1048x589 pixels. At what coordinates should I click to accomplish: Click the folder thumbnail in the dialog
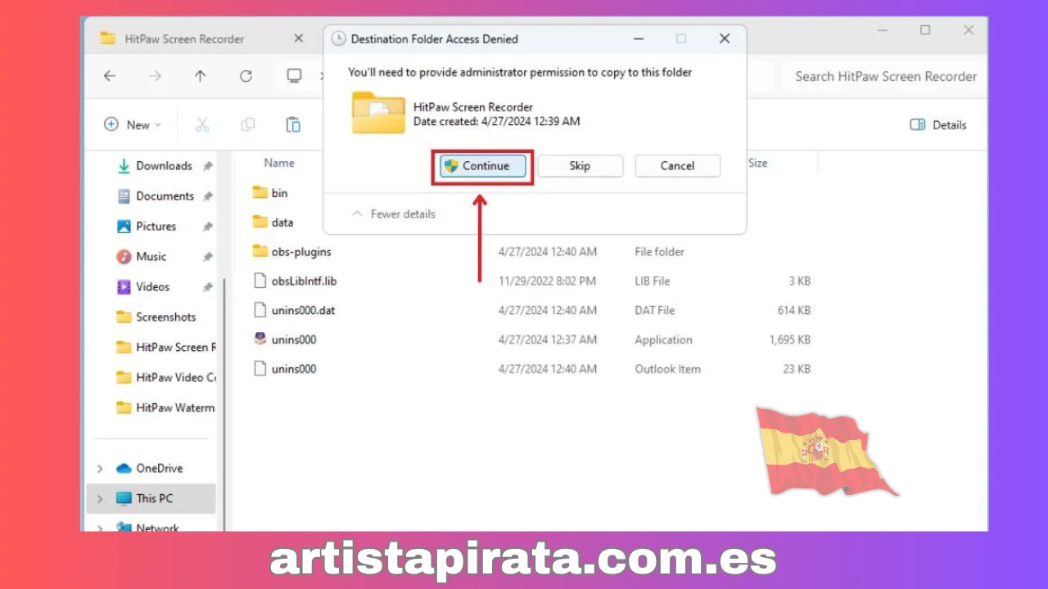(x=378, y=113)
